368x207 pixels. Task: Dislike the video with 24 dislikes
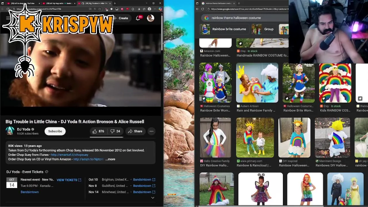tap(115, 131)
